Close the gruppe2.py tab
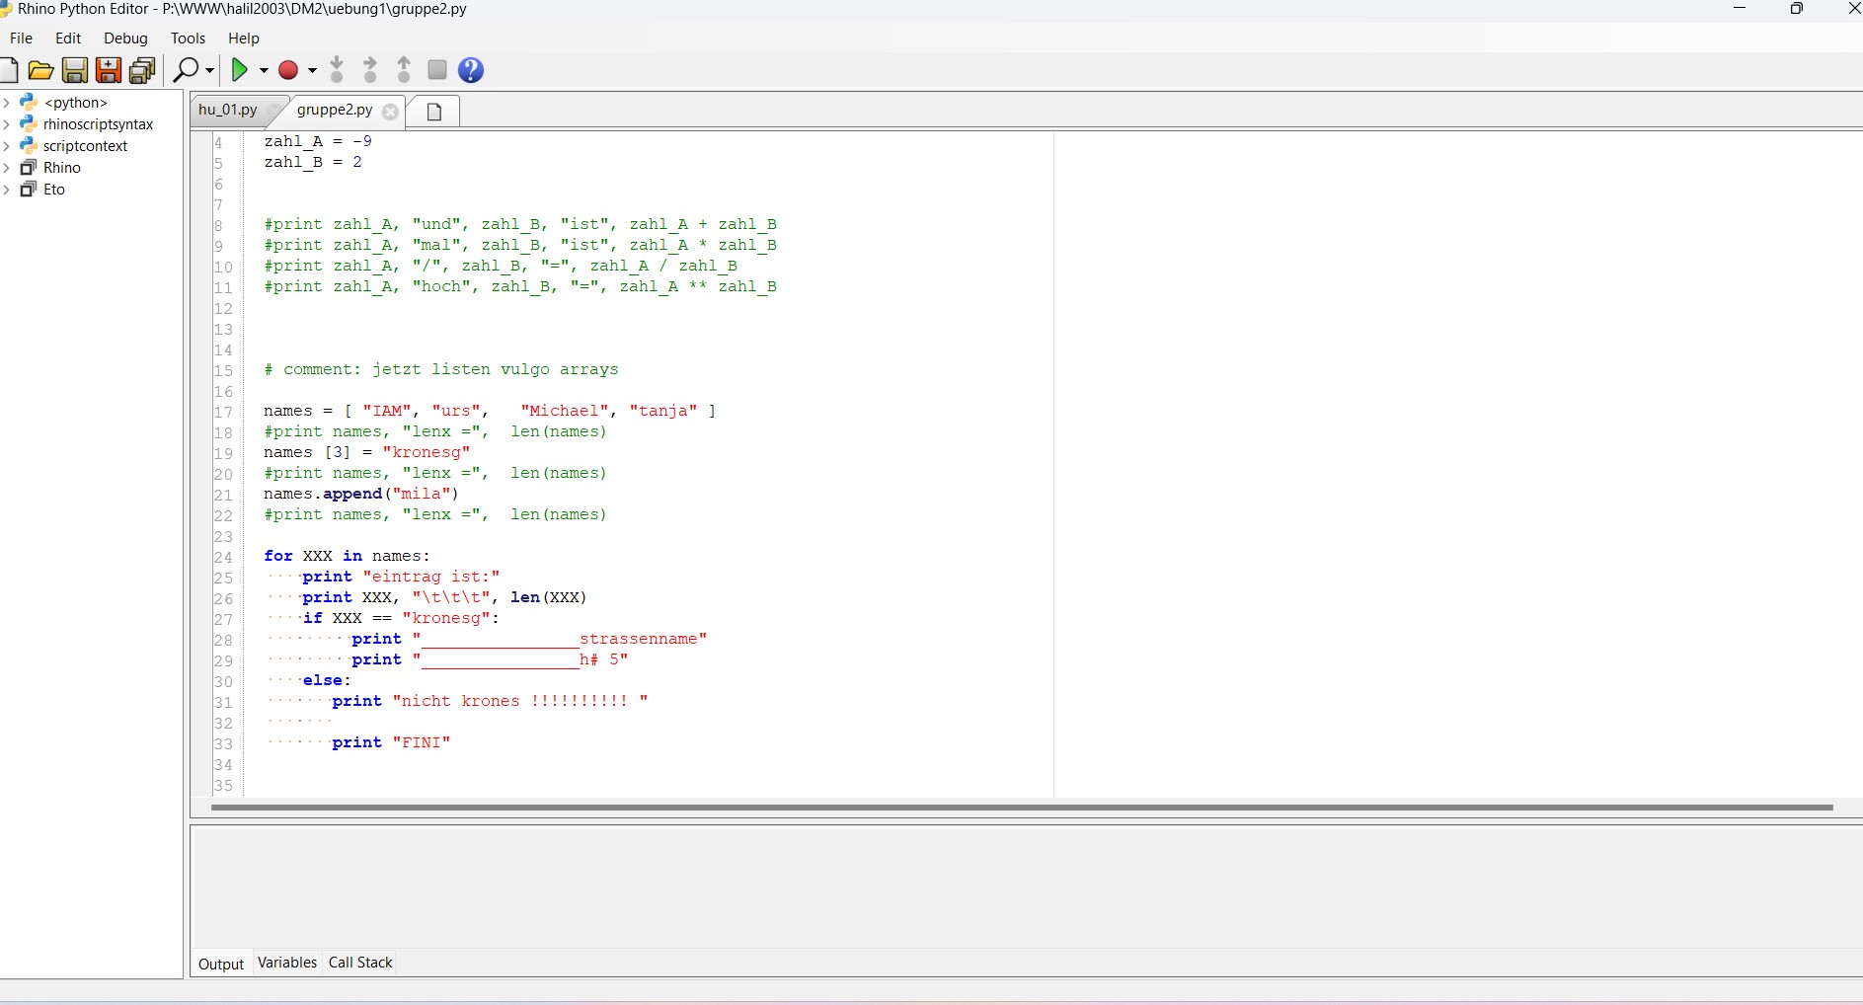This screenshot has height=1005, width=1863. point(391,112)
